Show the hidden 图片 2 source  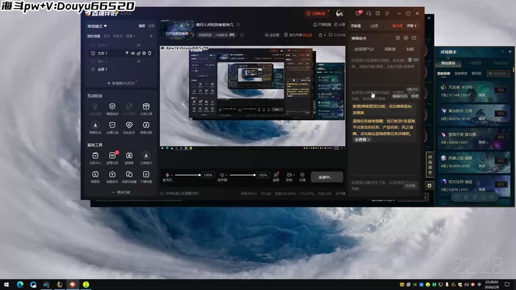coord(139,61)
